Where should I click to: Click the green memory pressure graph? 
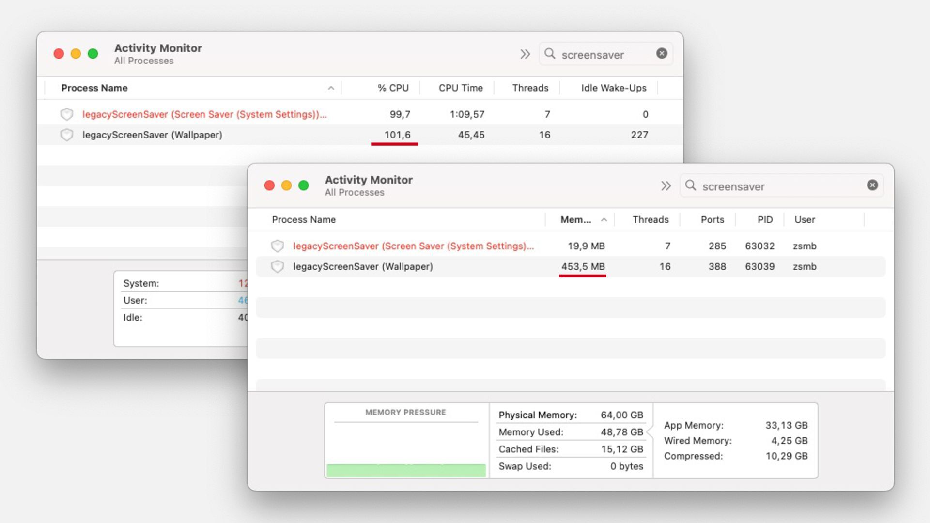[406, 470]
